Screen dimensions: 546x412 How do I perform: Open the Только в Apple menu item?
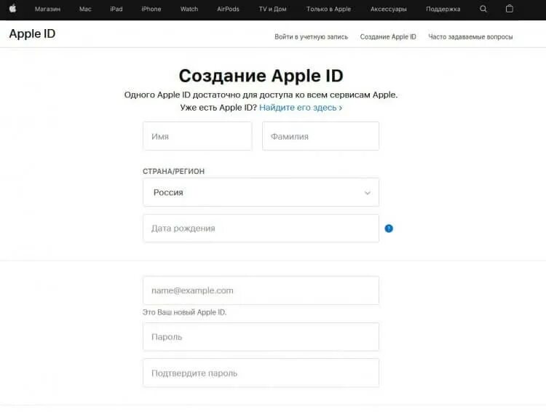(329, 9)
